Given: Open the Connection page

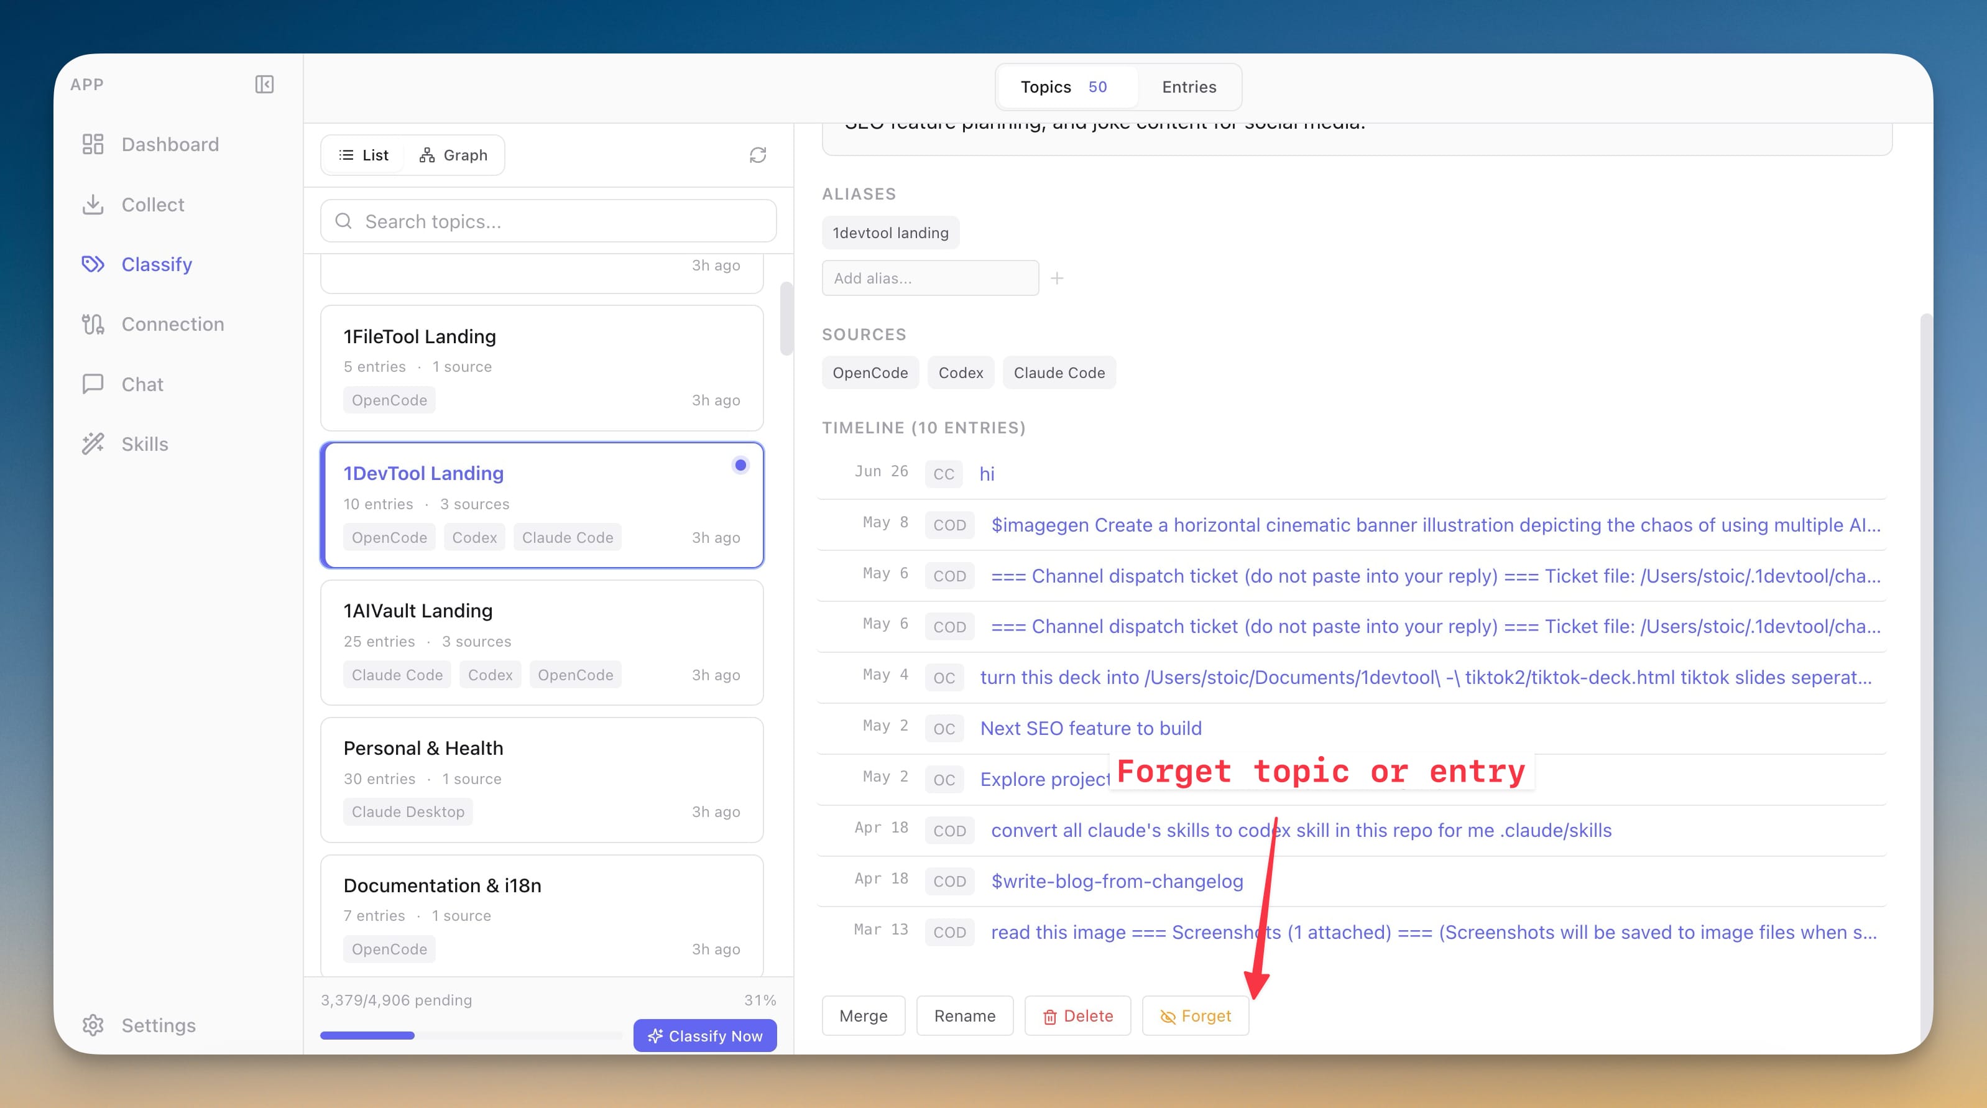Looking at the screenshot, I should click(x=173, y=324).
